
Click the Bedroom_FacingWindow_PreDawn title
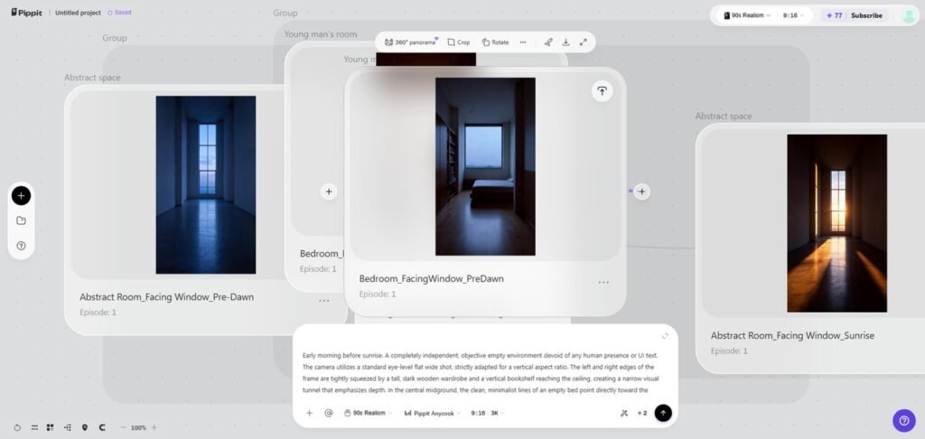(x=431, y=278)
